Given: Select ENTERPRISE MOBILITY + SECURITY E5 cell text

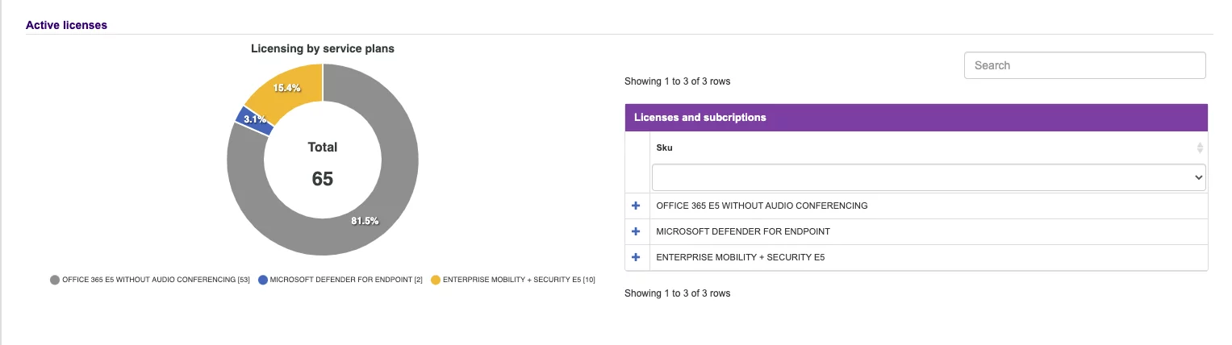Looking at the screenshot, I should coord(741,257).
